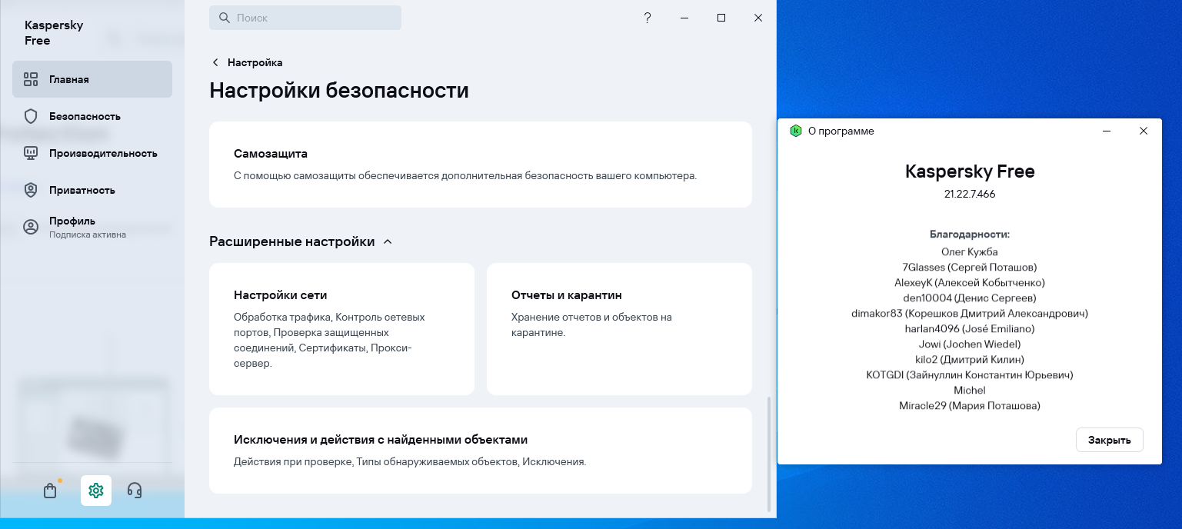Close the О программе window
Viewport: 1182px width, 529px height.
[x=1144, y=131]
